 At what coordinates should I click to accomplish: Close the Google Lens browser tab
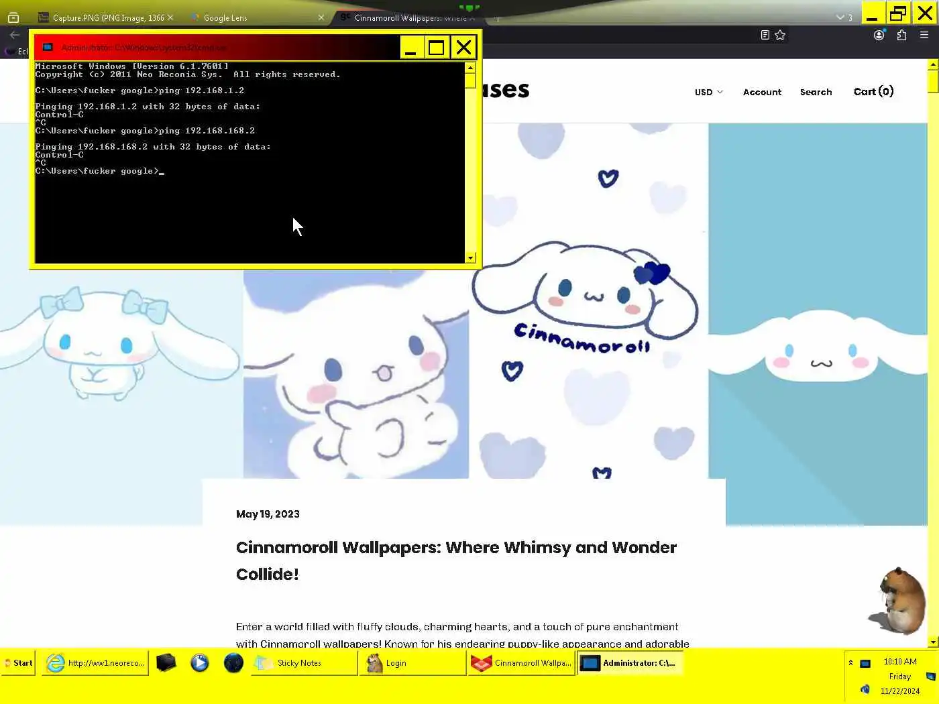tap(321, 18)
